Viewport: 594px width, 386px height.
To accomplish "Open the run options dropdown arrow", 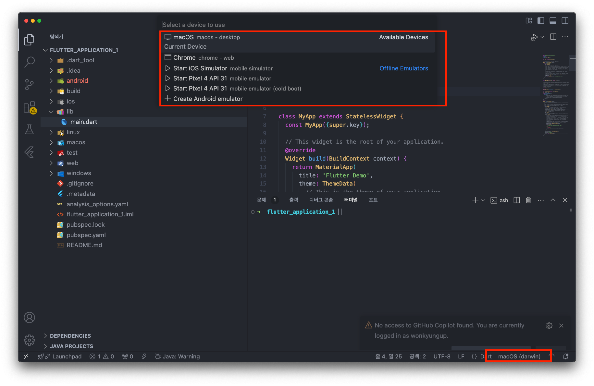I will [x=542, y=37].
